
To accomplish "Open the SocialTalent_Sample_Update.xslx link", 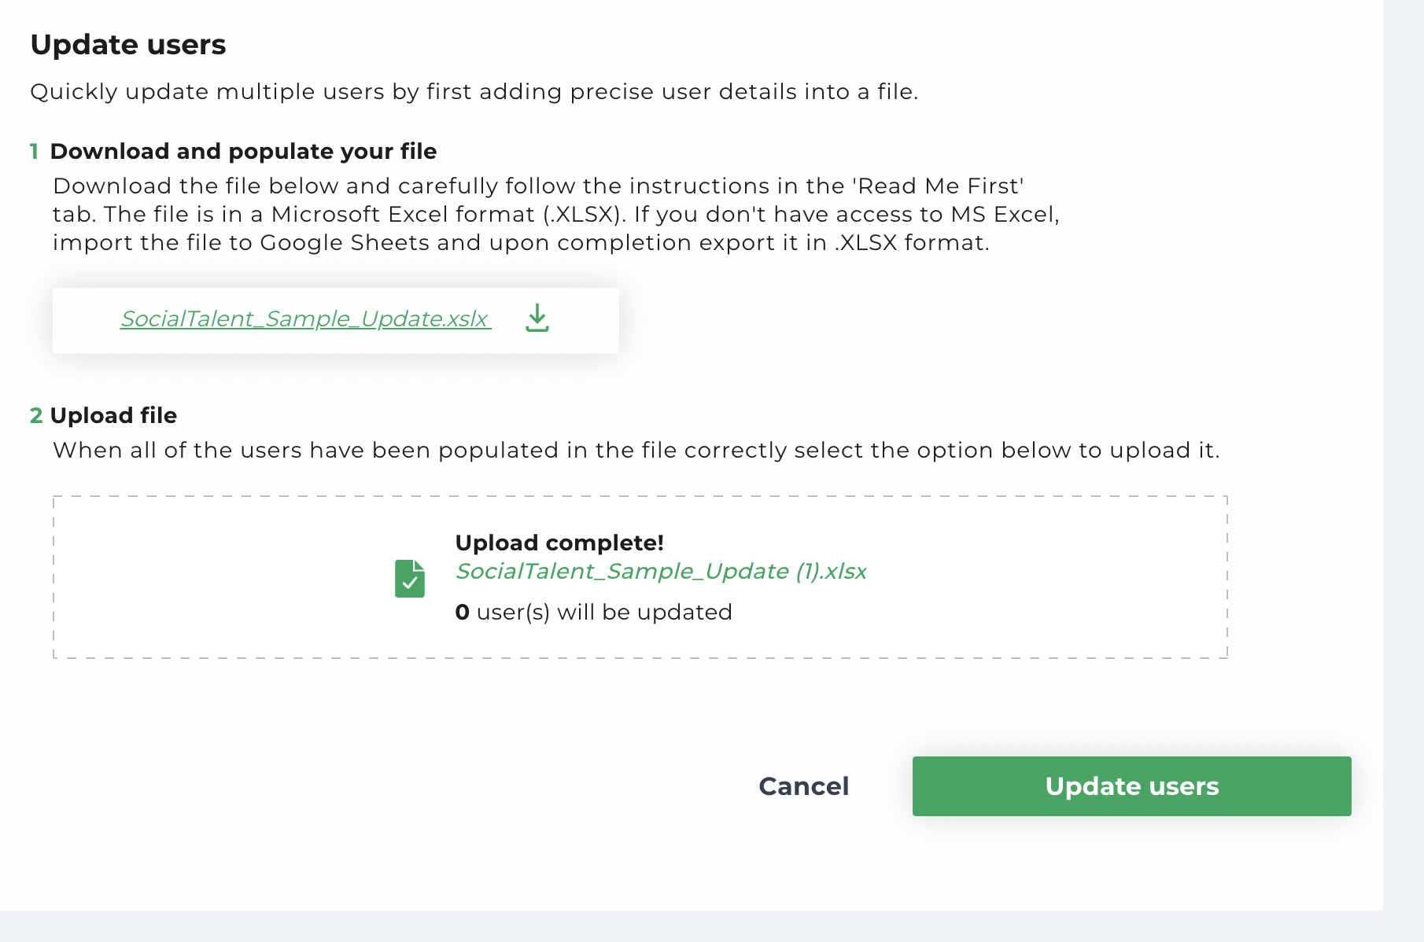I will tap(305, 318).
